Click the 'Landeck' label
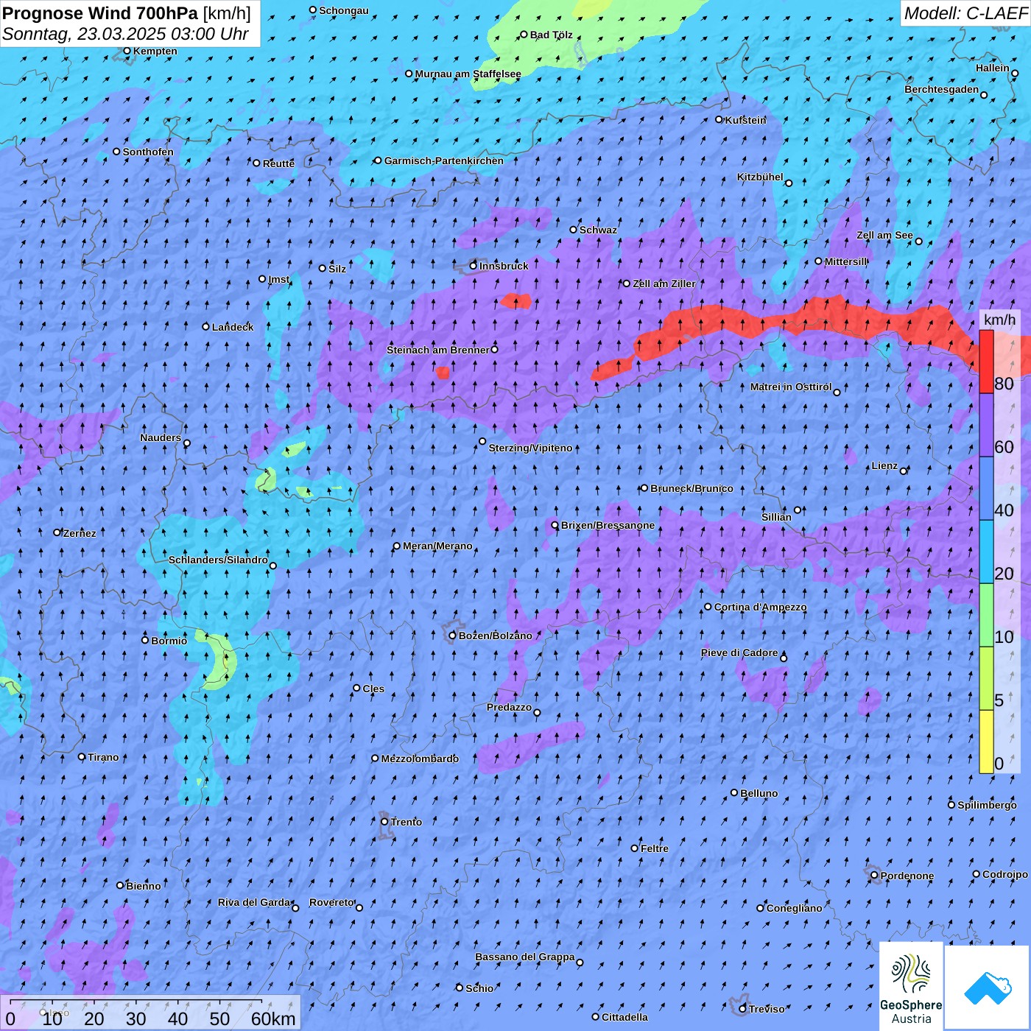The height and width of the screenshot is (1031, 1031). click(233, 327)
